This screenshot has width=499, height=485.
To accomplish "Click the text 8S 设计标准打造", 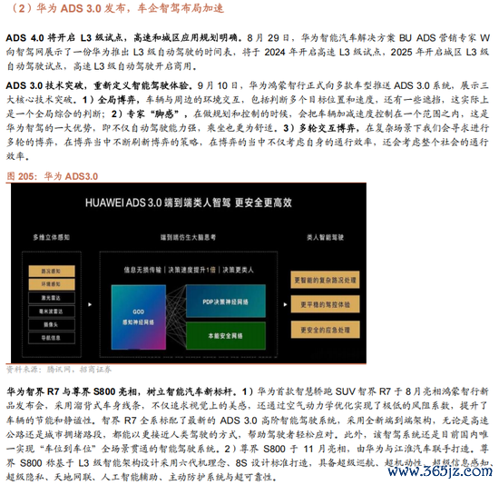I will pos(272,462).
